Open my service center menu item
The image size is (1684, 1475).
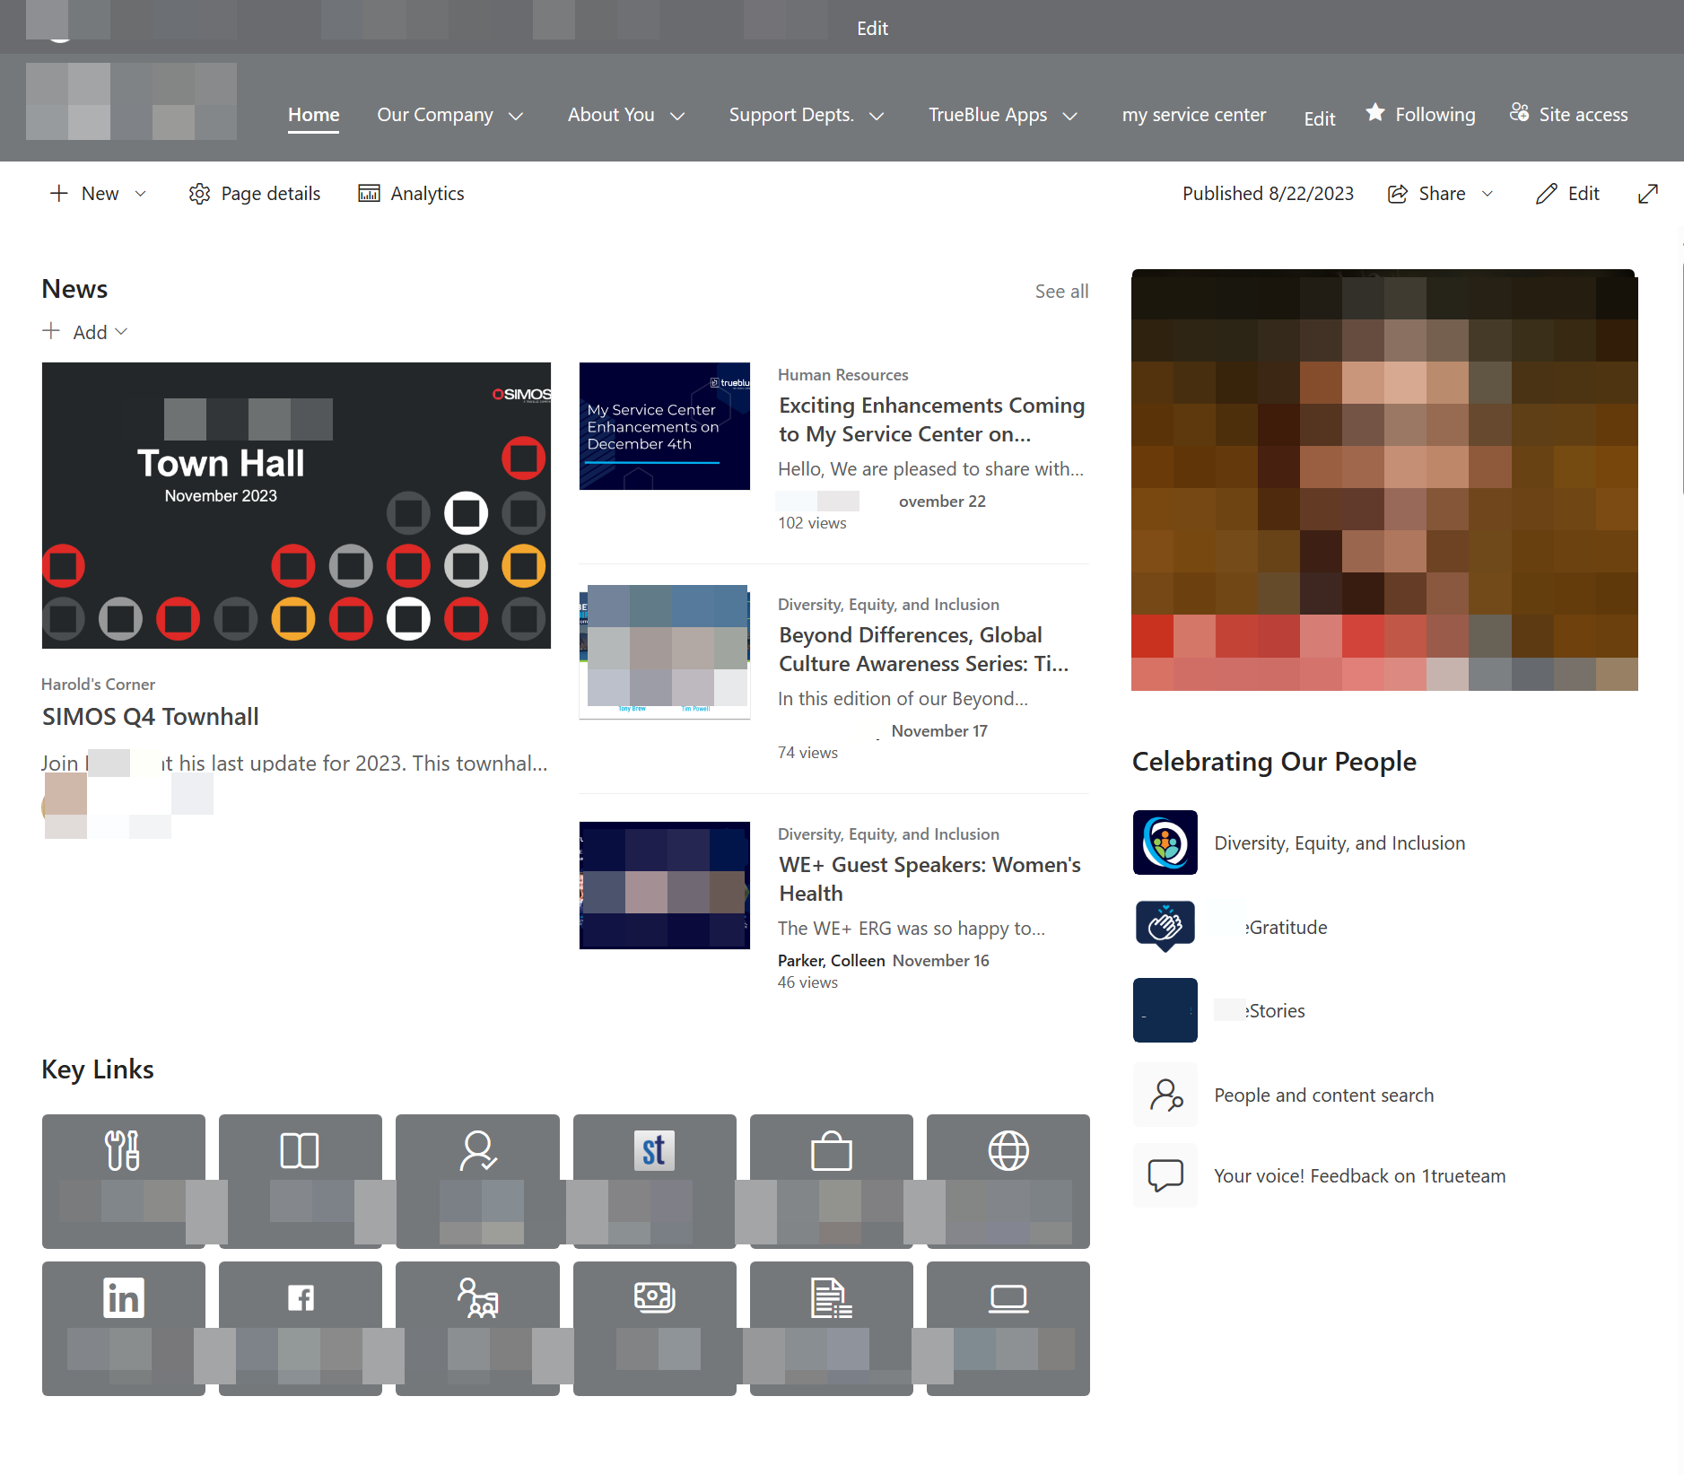click(x=1194, y=114)
